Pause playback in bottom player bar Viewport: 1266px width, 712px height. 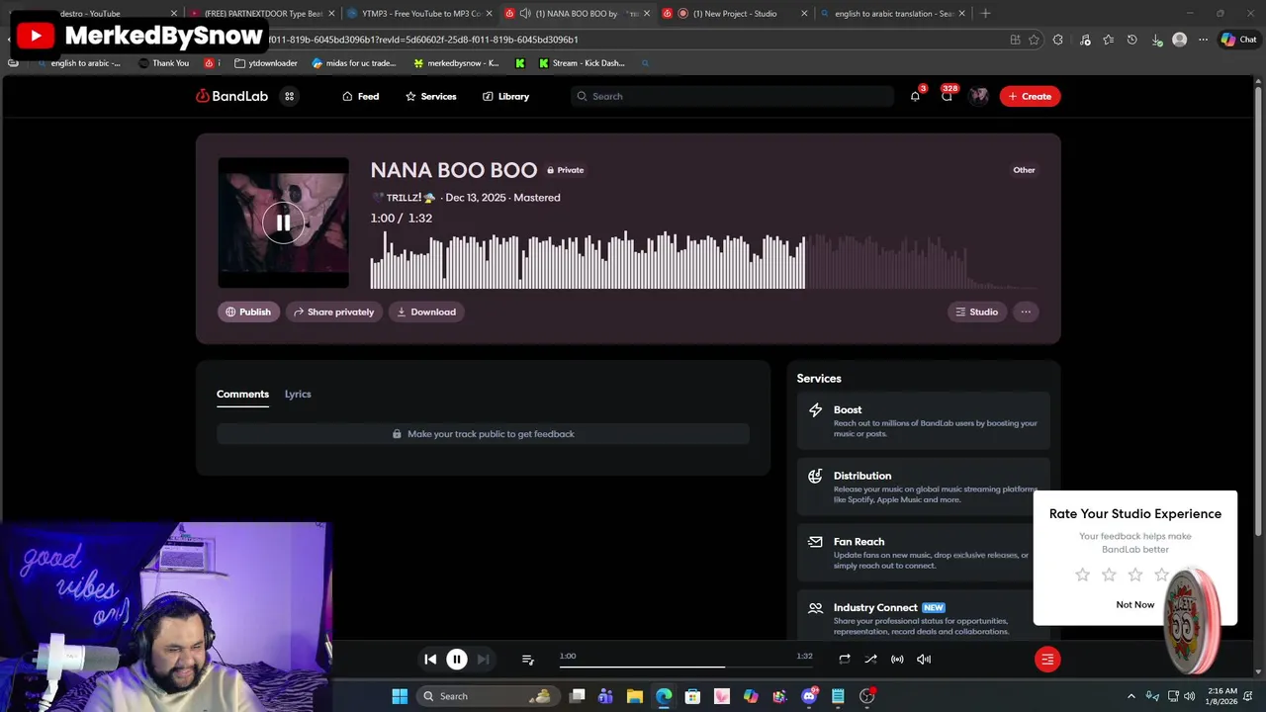(x=457, y=659)
